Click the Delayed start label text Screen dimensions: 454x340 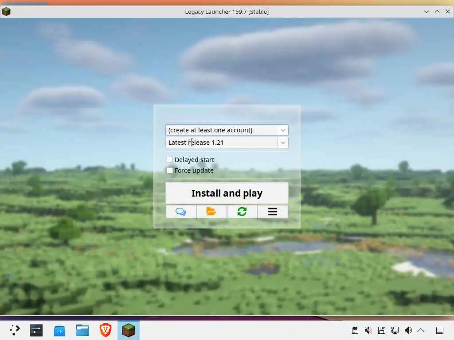(x=194, y=160)
